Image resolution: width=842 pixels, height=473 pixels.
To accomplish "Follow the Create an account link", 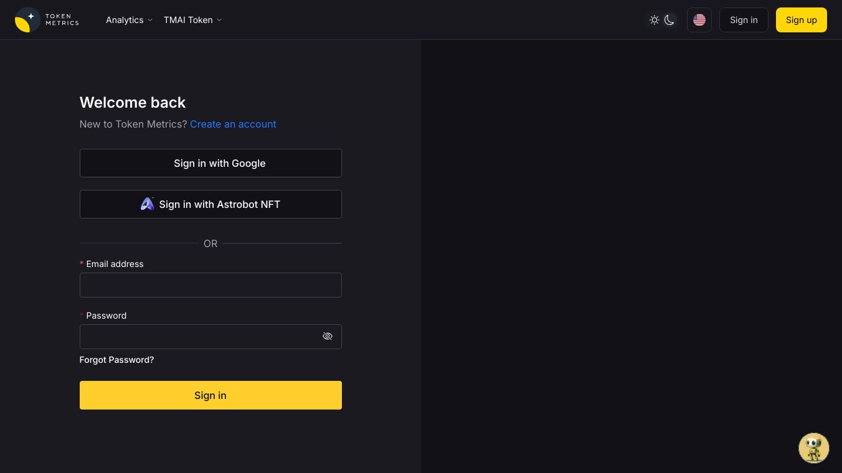I will (233, 124).
